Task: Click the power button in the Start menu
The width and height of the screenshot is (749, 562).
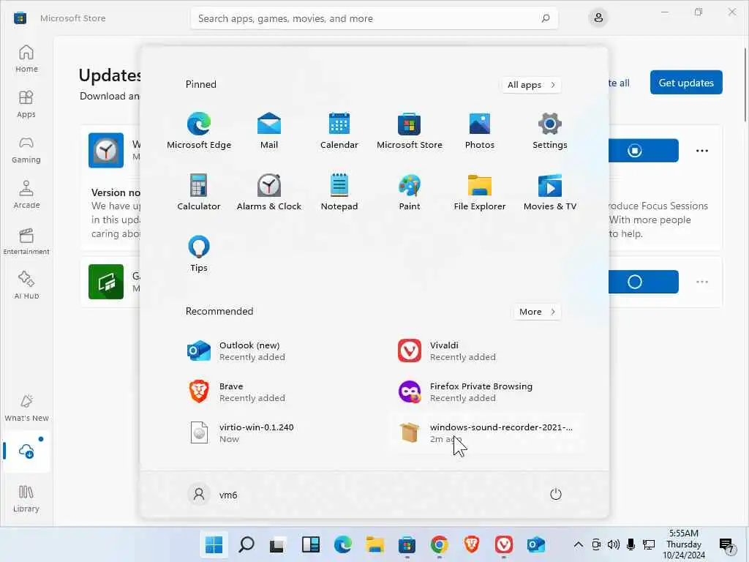Action: [x=556, y=494]
